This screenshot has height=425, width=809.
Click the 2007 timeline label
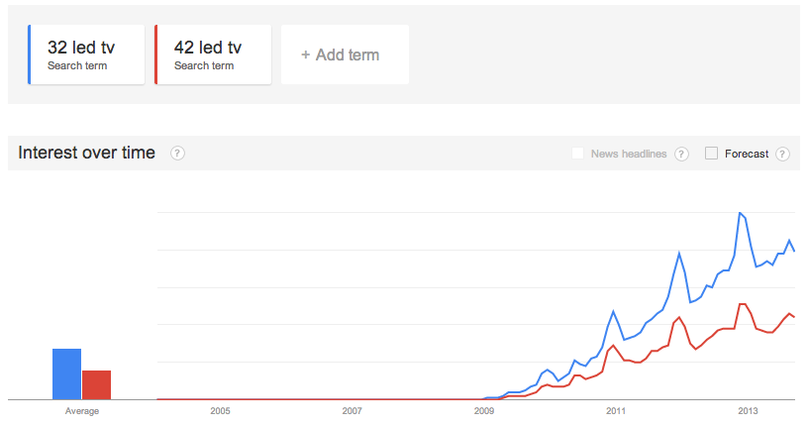(352, 410)
